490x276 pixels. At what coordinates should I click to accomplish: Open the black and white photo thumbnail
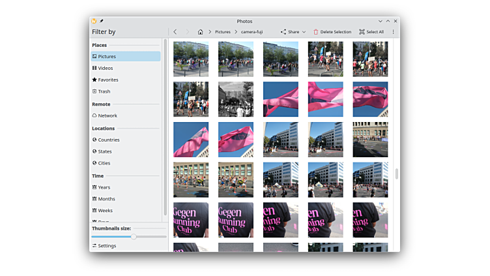[236, 99]
